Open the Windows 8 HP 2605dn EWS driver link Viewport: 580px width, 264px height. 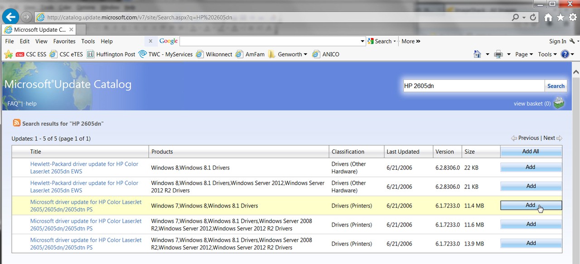(x=84, y=168)
